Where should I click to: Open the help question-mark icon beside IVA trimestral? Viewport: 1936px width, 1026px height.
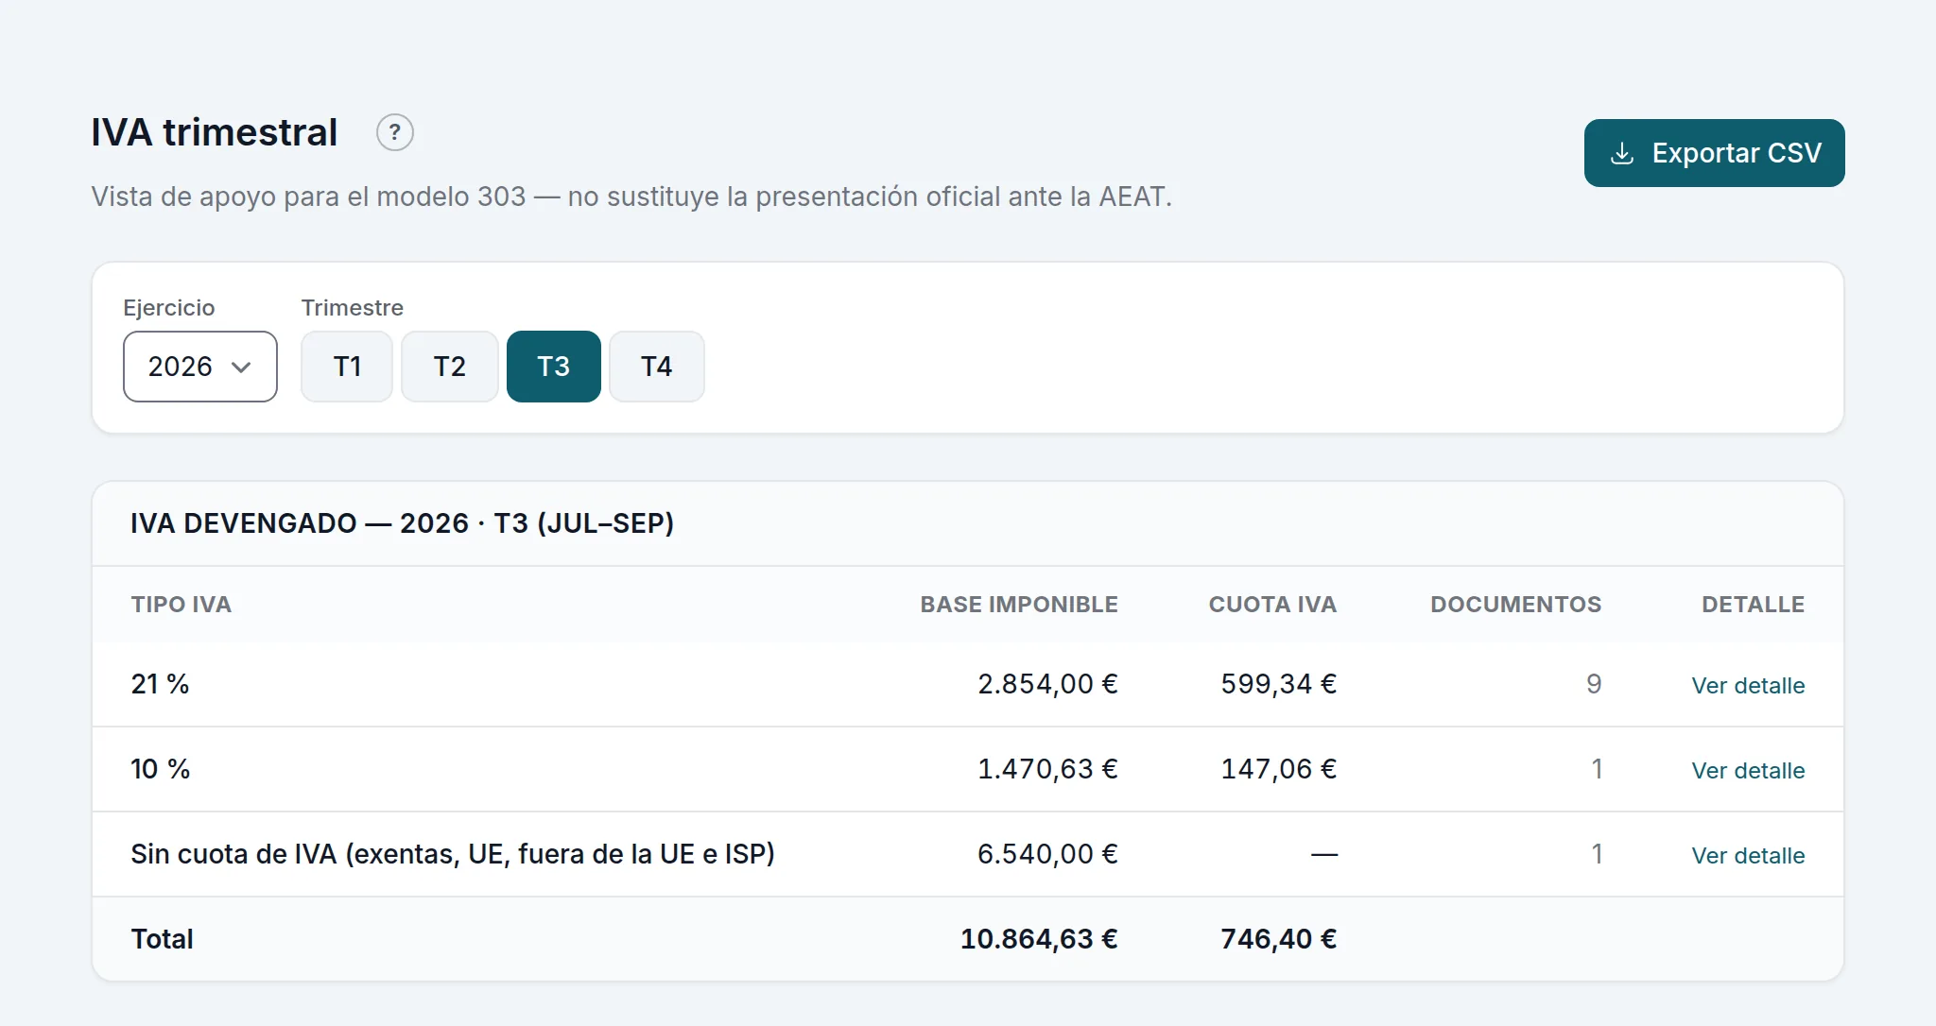[395, 132]
